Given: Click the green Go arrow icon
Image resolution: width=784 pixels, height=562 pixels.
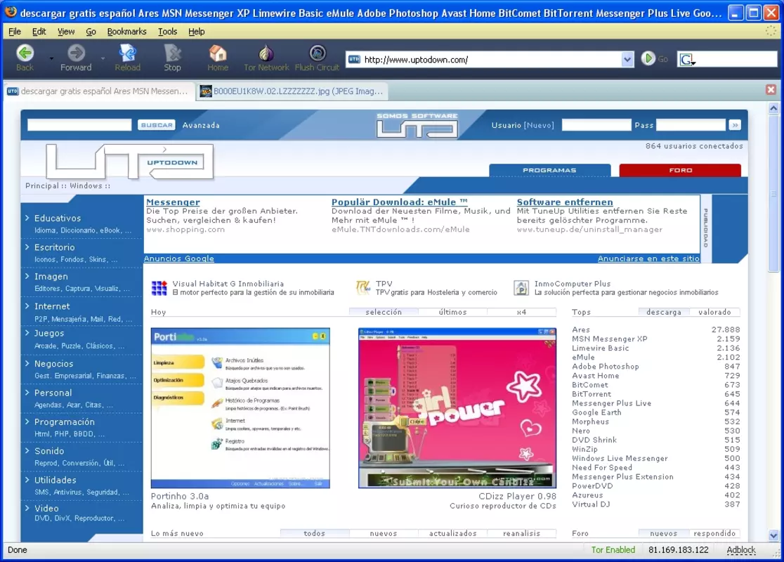Looking at the screenshot, I should [648, 58].
